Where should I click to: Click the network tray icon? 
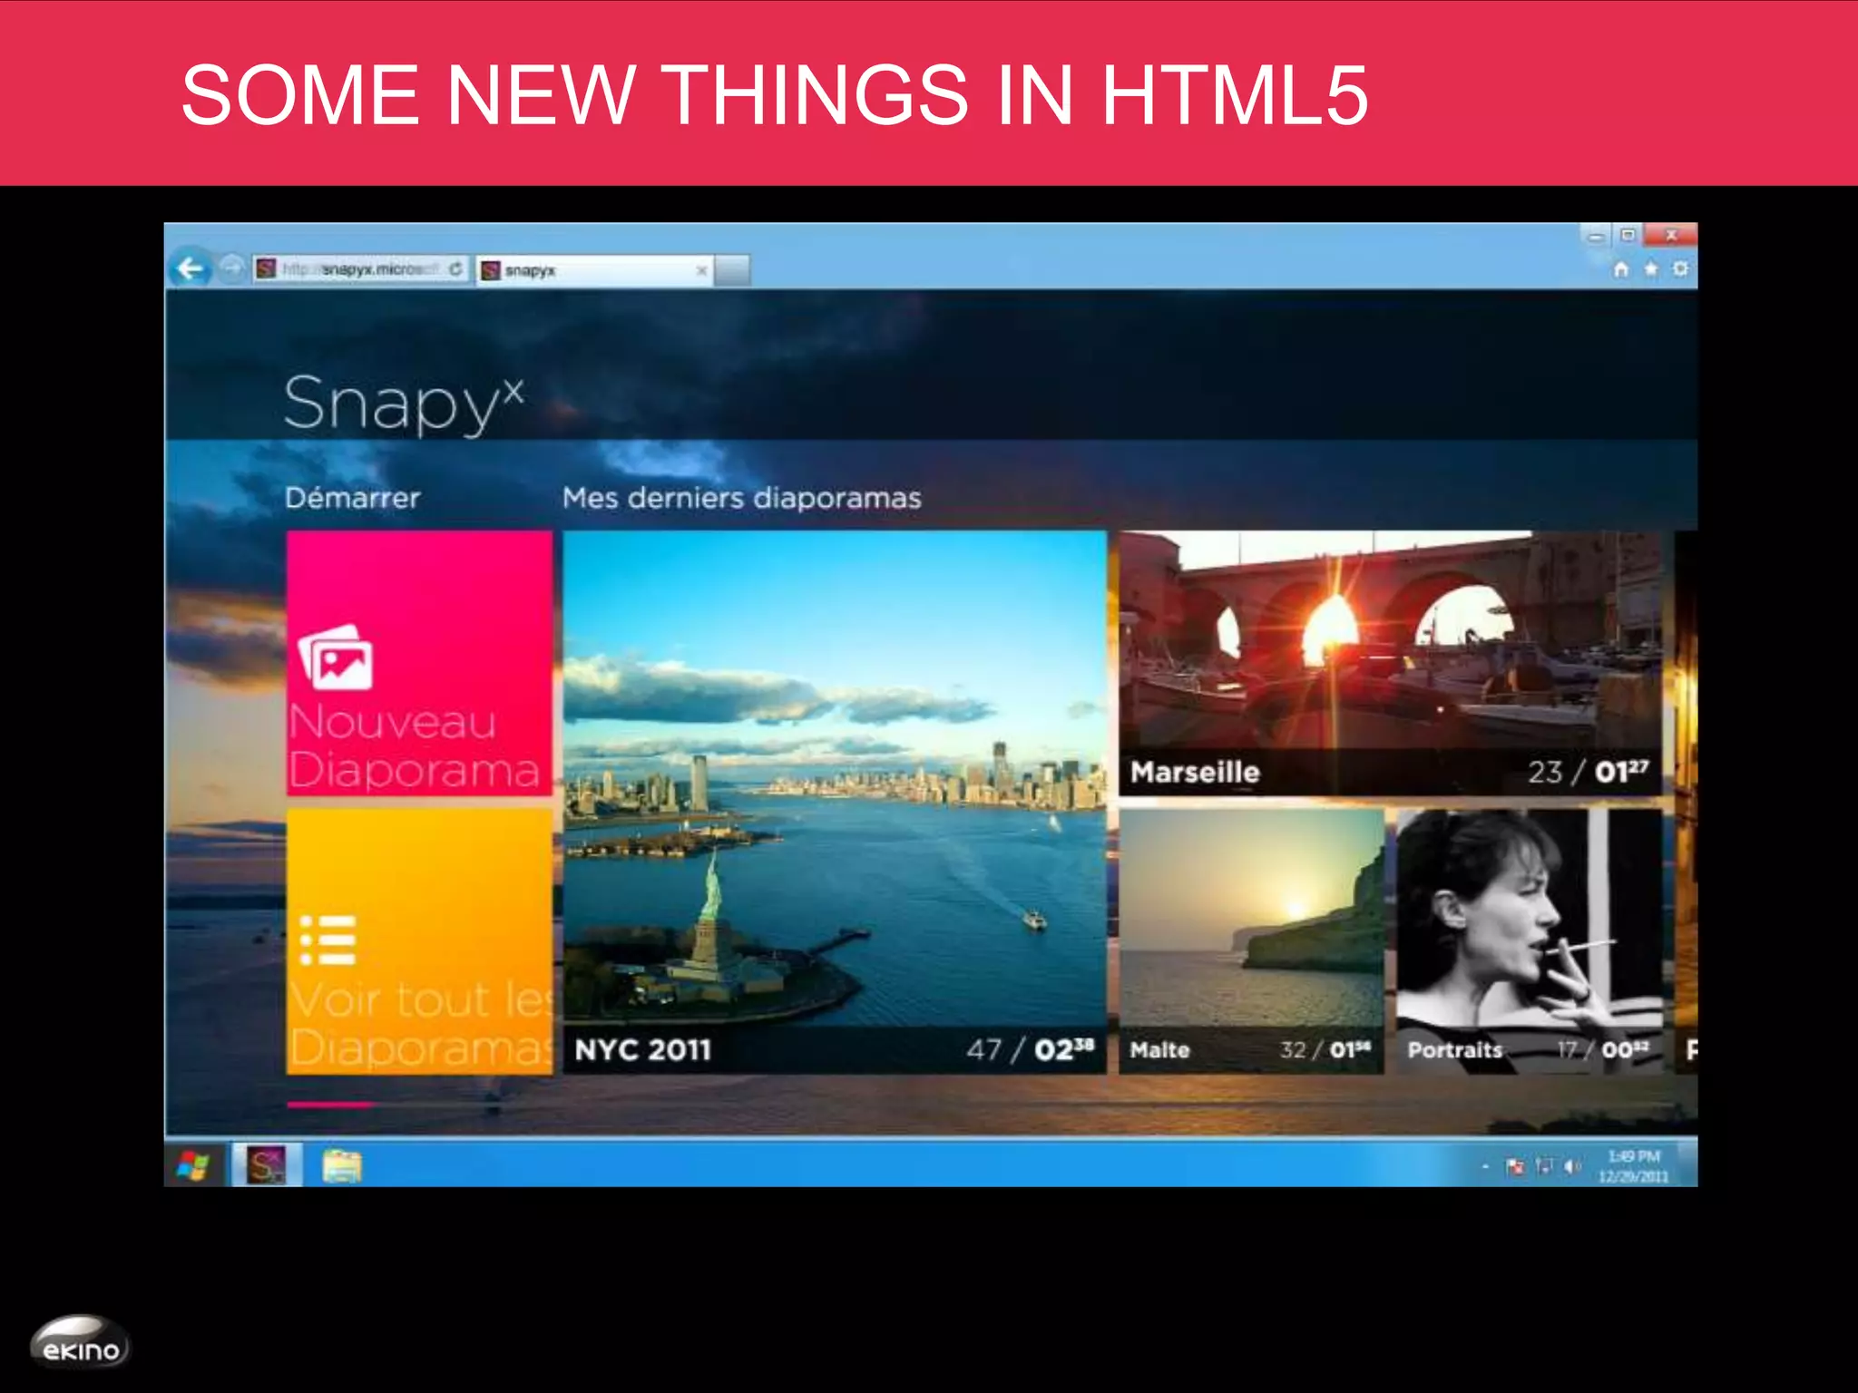[x=1544, y=1166]
